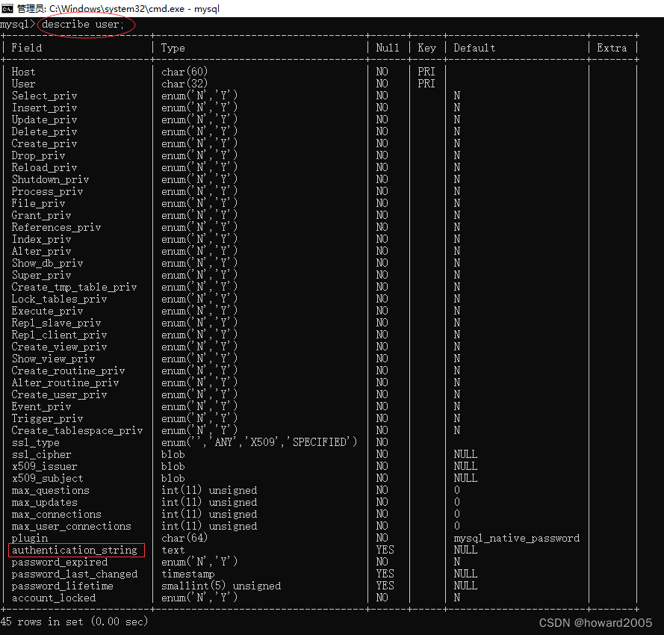Select the 'Trigger_priv' field
Image resolution: width=664 pixels, height=635 pixels.
48,419
